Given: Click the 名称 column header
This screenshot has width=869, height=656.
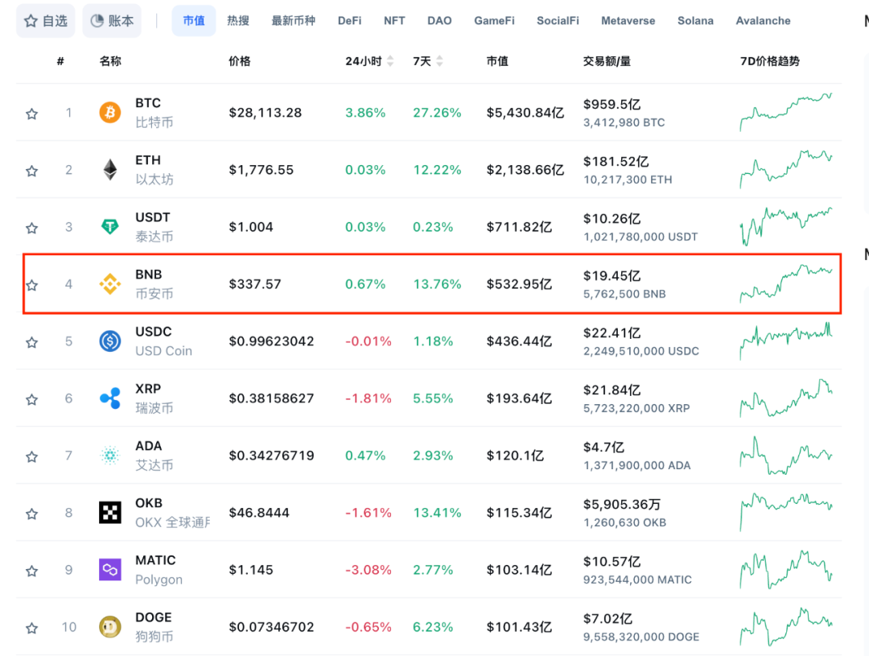Looking at the screenshot, I should (x=110, y=61).
